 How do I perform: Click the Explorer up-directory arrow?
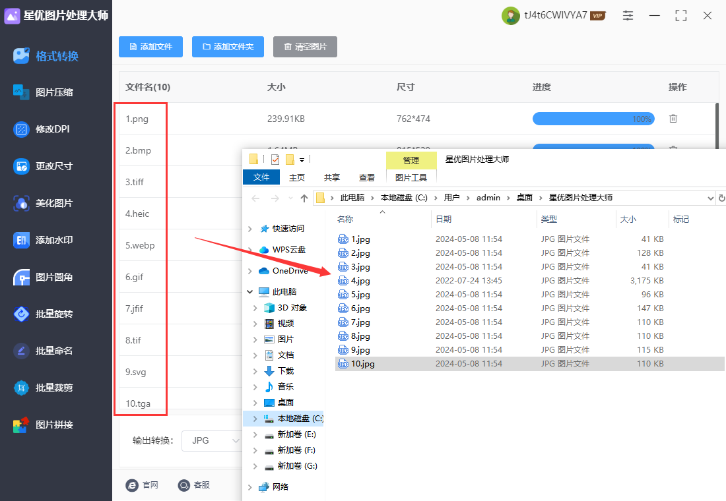[x=304, y=198]
